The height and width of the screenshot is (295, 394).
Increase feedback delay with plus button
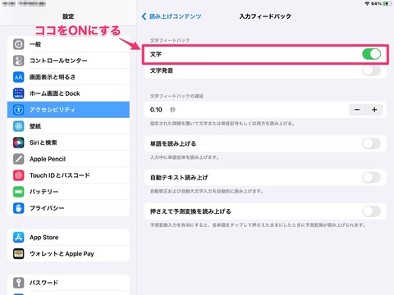tap(374, 110)
